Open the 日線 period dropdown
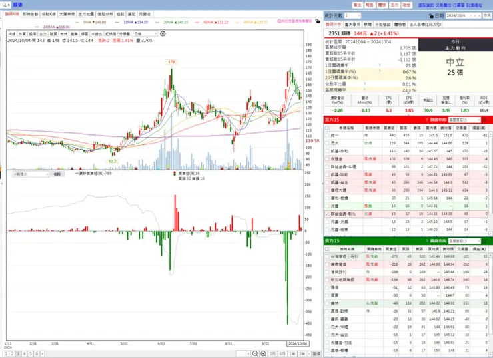The height and width of the screenshot is (358, 493). 145,33
